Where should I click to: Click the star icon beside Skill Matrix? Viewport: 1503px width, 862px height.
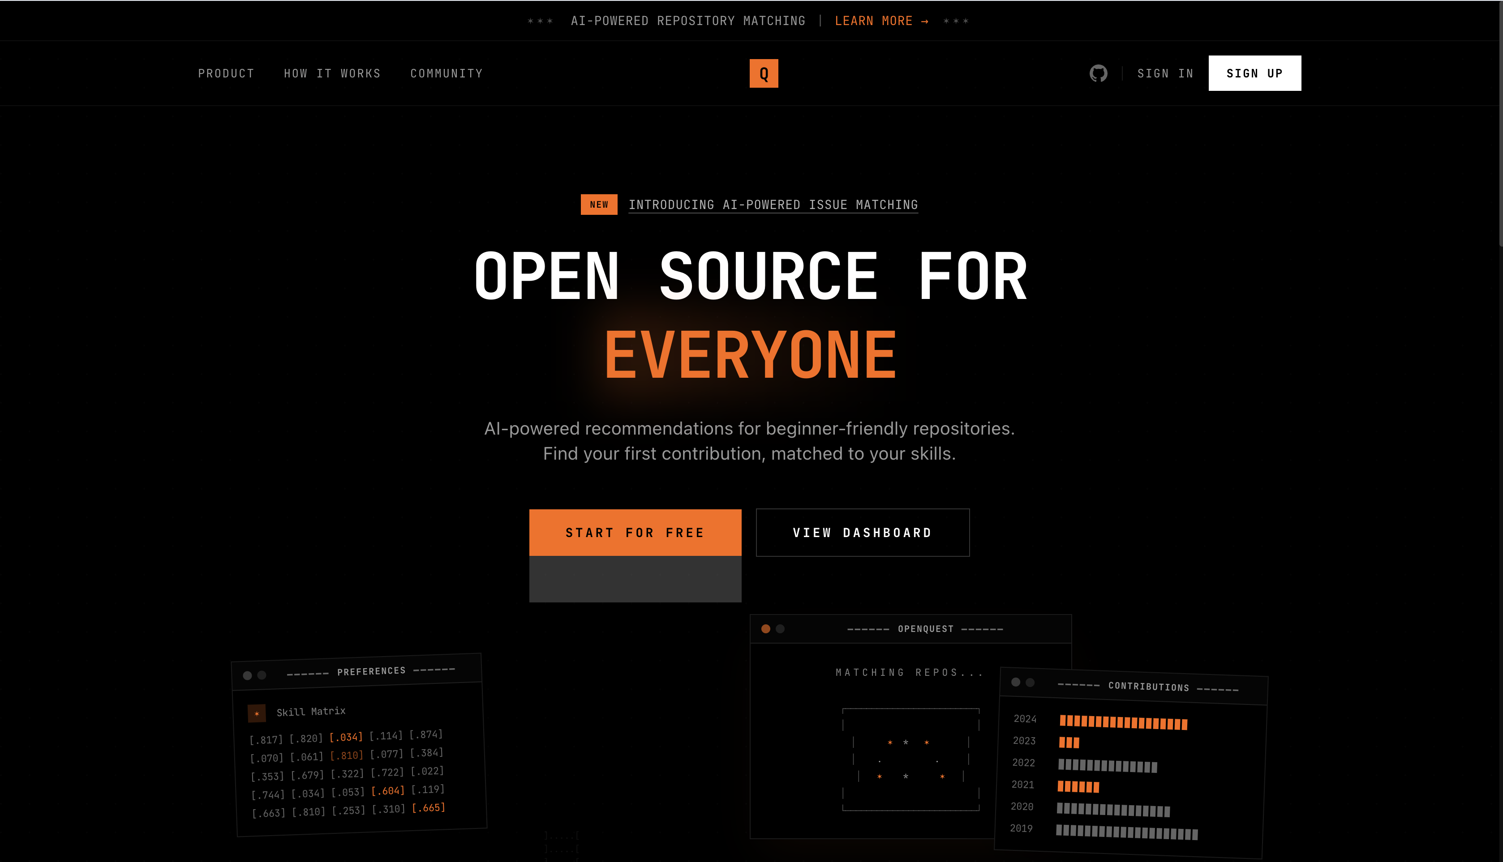(257, 713)
